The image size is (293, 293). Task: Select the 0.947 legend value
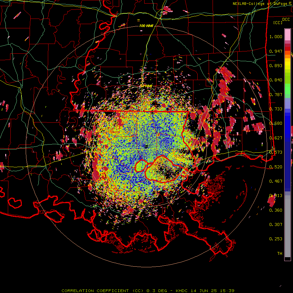pos(276,51)
